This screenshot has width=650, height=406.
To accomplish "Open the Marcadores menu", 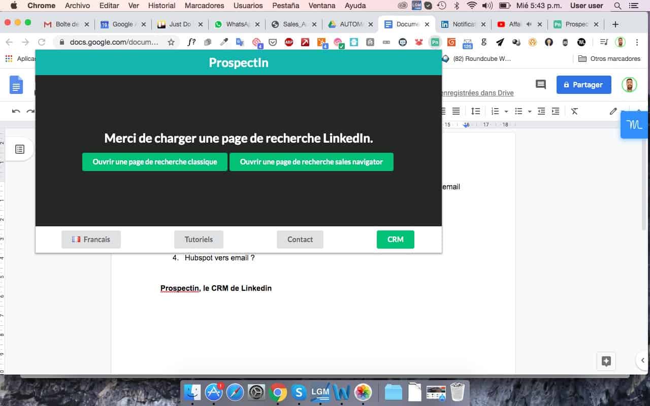I will tap(204, 6).
